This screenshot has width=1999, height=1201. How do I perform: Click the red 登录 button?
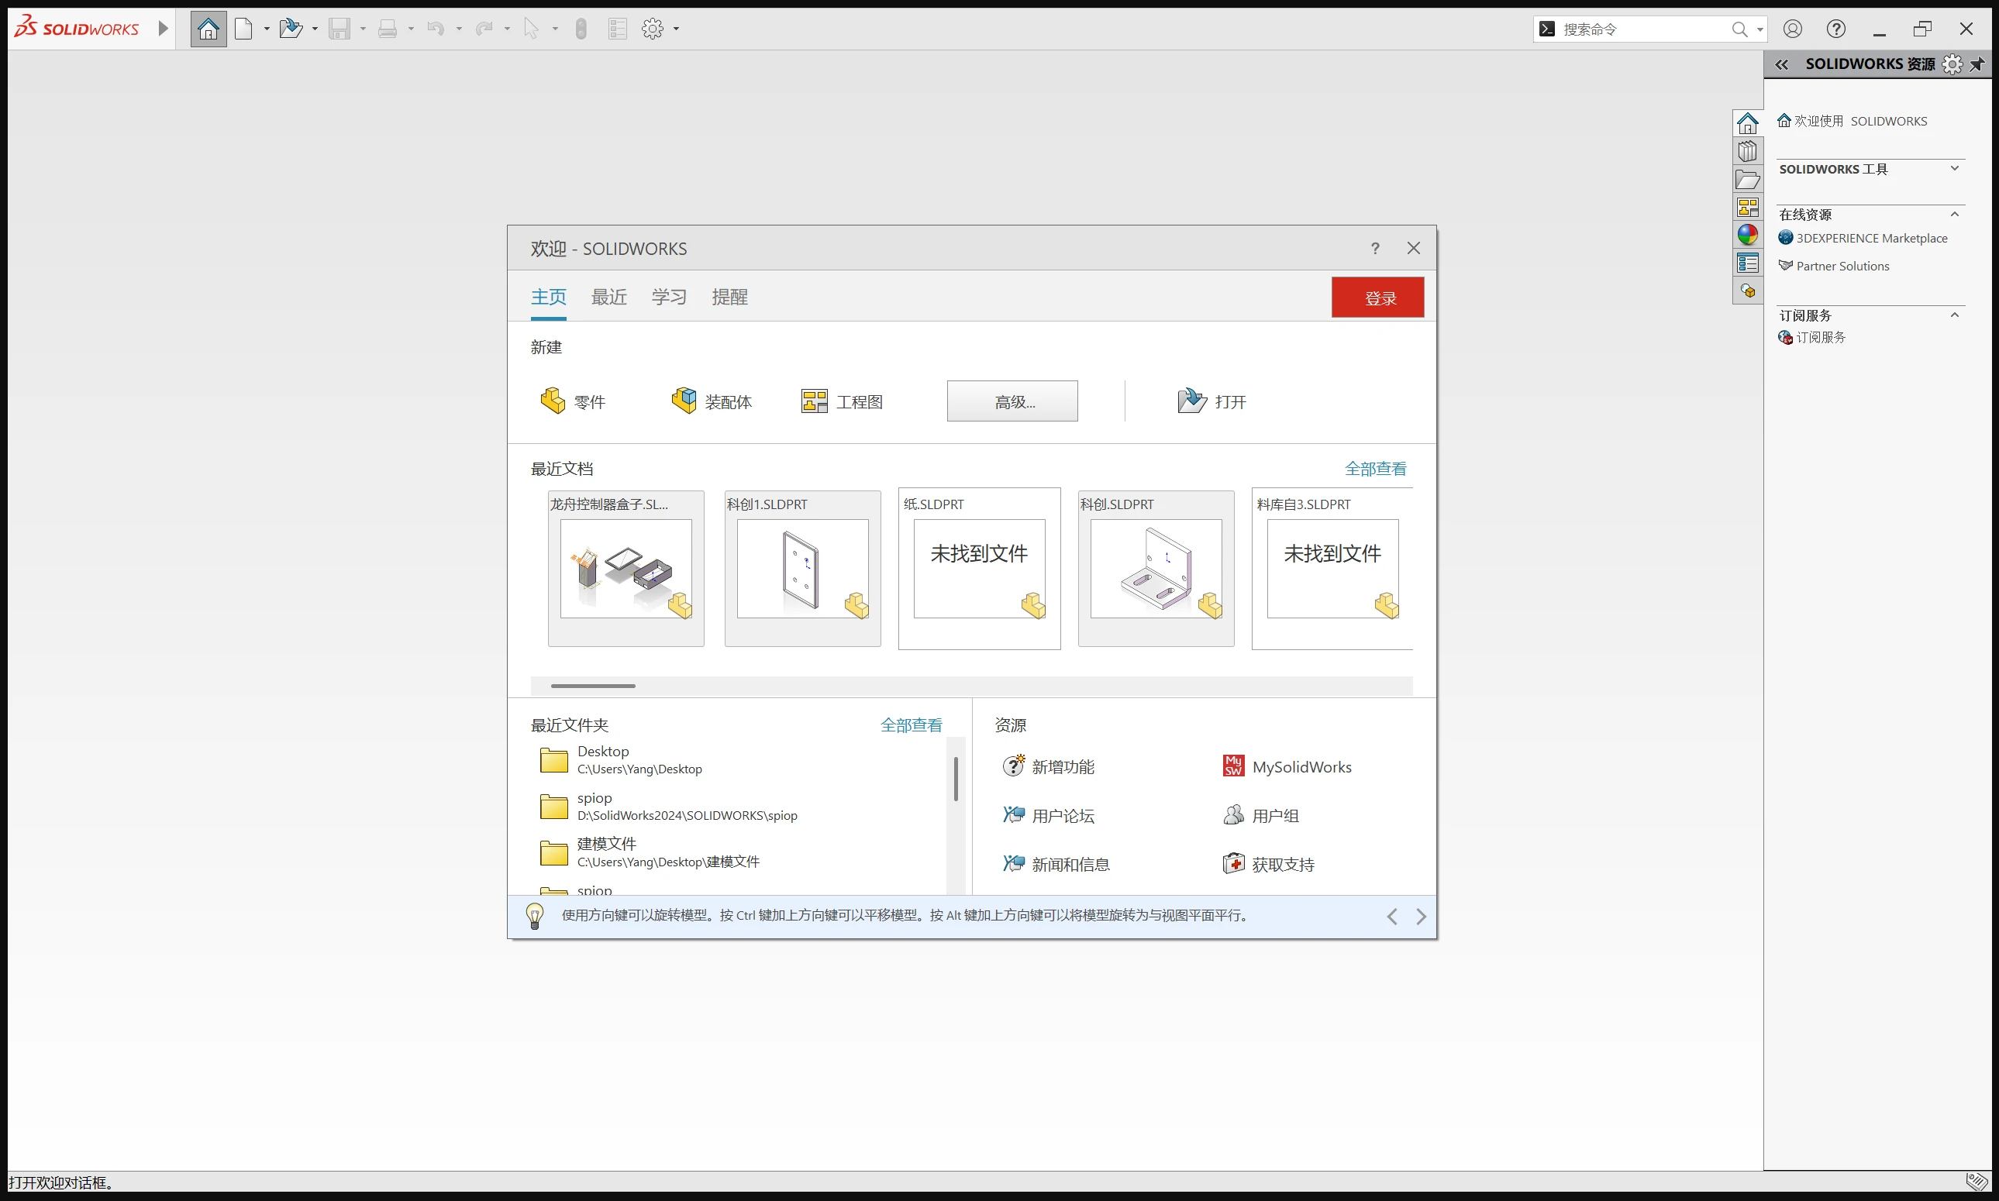[x=1377, y=298]
